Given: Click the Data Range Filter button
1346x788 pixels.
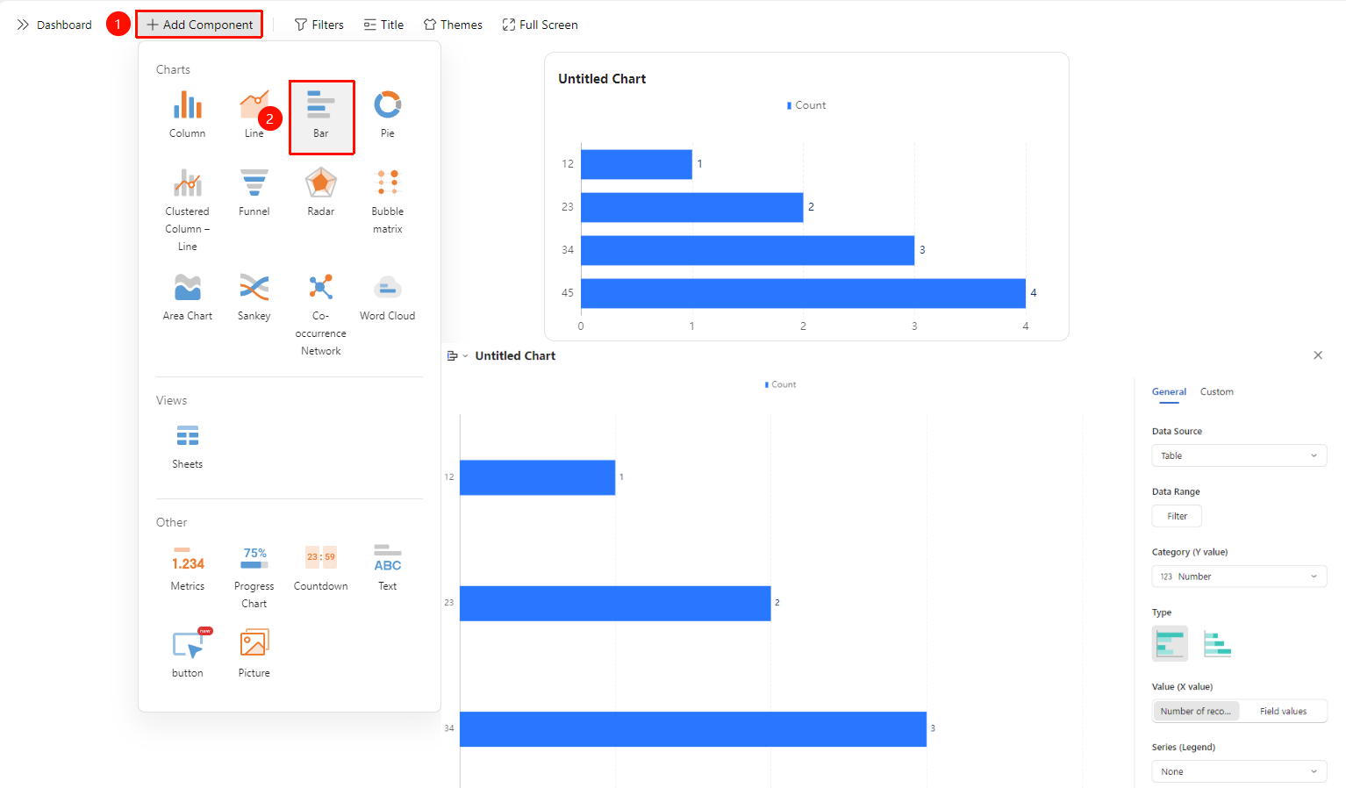Looking at the screenshot, I should click(x=1177, y=517).
